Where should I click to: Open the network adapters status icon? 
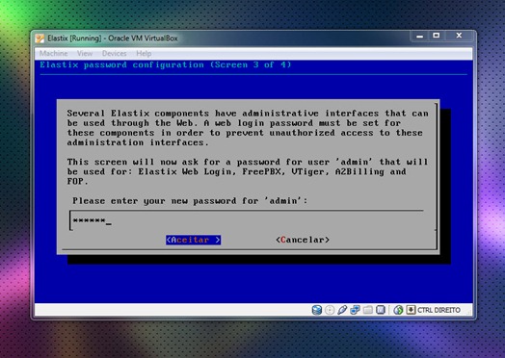coord(355,310)
